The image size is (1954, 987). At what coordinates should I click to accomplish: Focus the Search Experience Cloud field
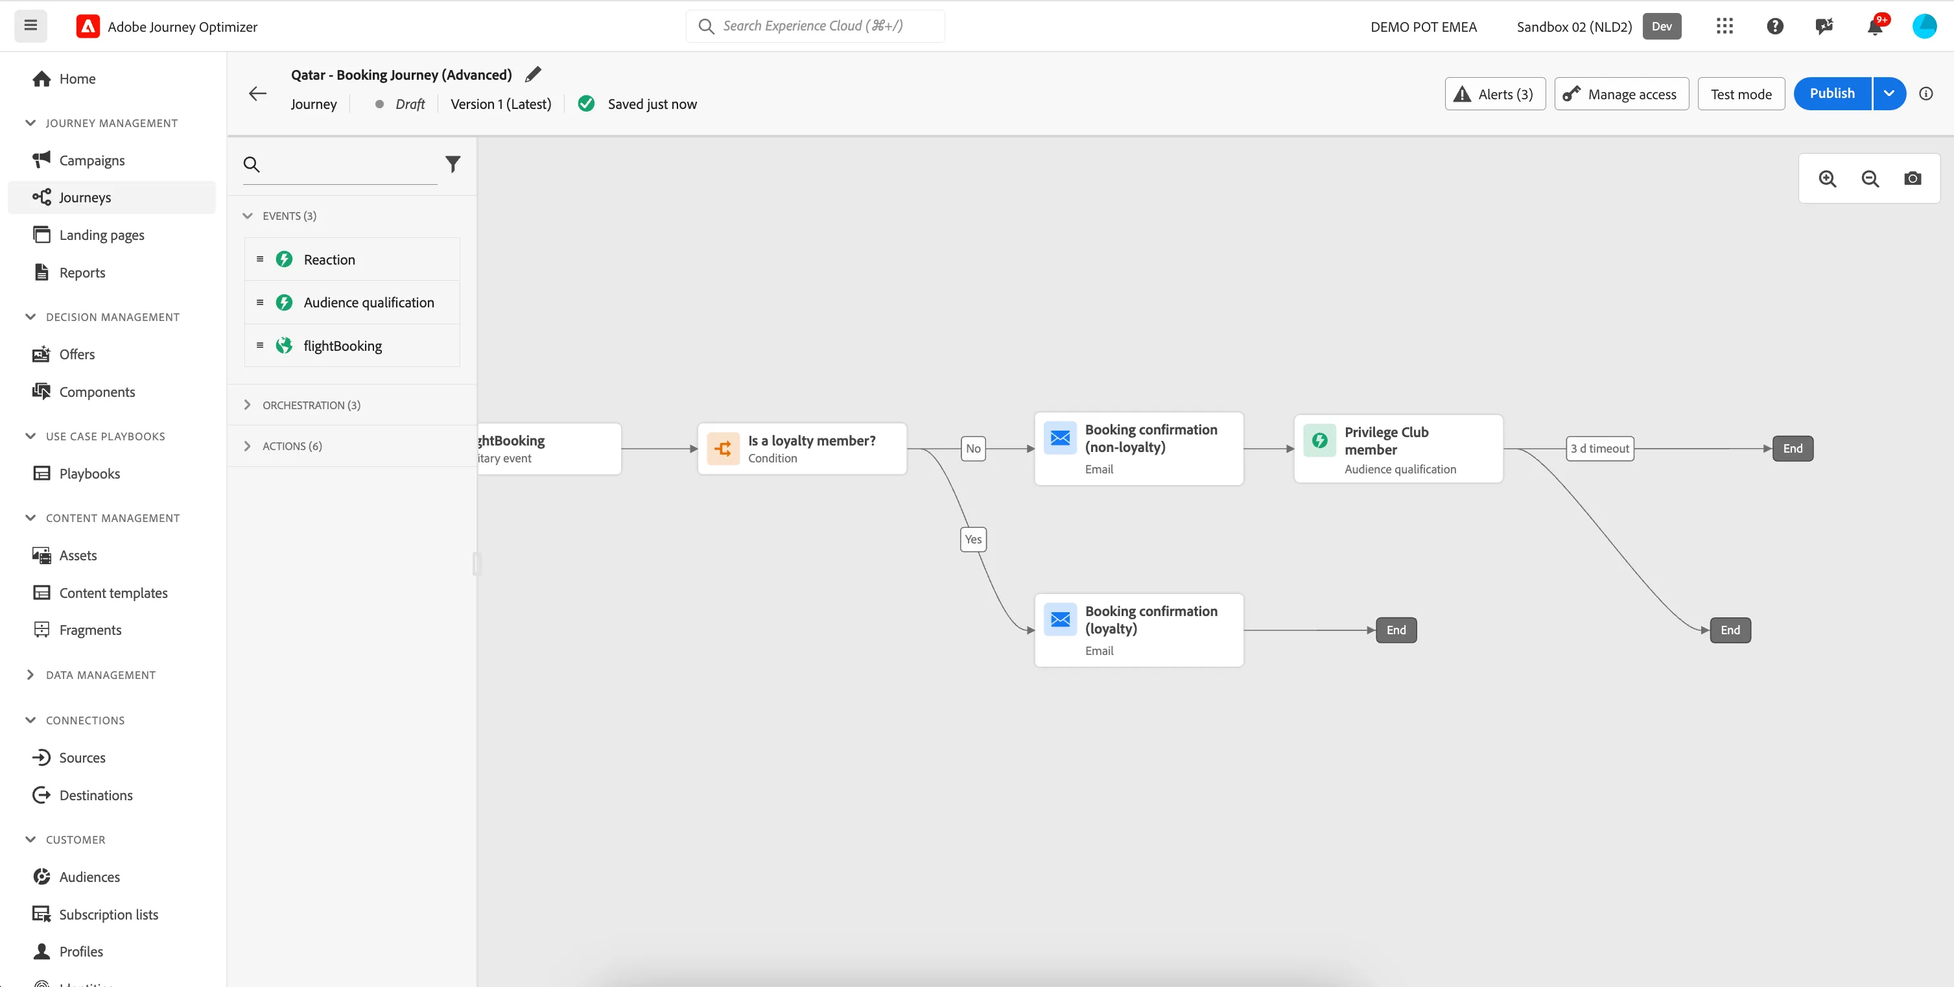click(x=816, y=26)
